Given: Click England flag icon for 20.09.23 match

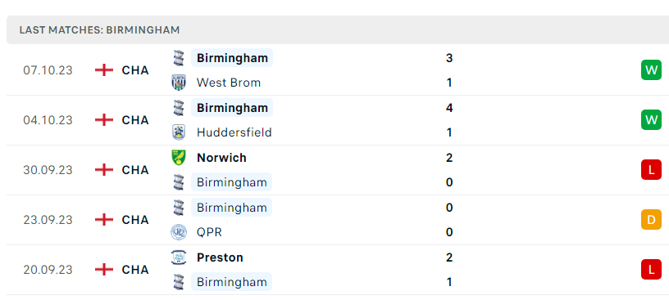Looking at the screenshot, I should tap(104, 270).
